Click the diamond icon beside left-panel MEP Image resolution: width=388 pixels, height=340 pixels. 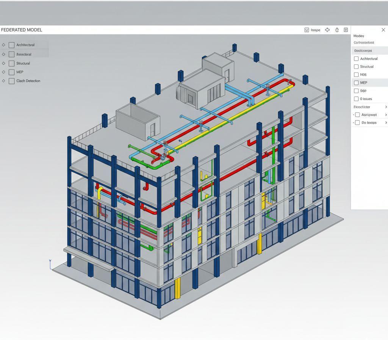[x=3, y=72]
